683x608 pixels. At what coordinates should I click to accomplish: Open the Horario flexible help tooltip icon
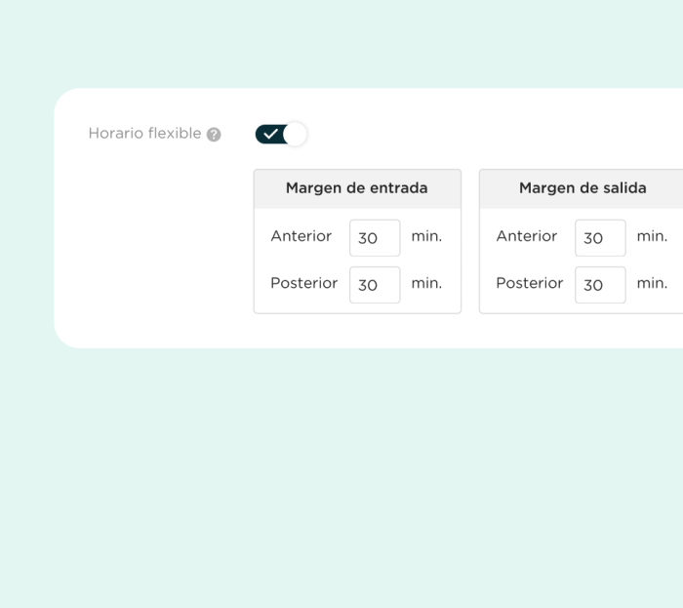[214, 135]
